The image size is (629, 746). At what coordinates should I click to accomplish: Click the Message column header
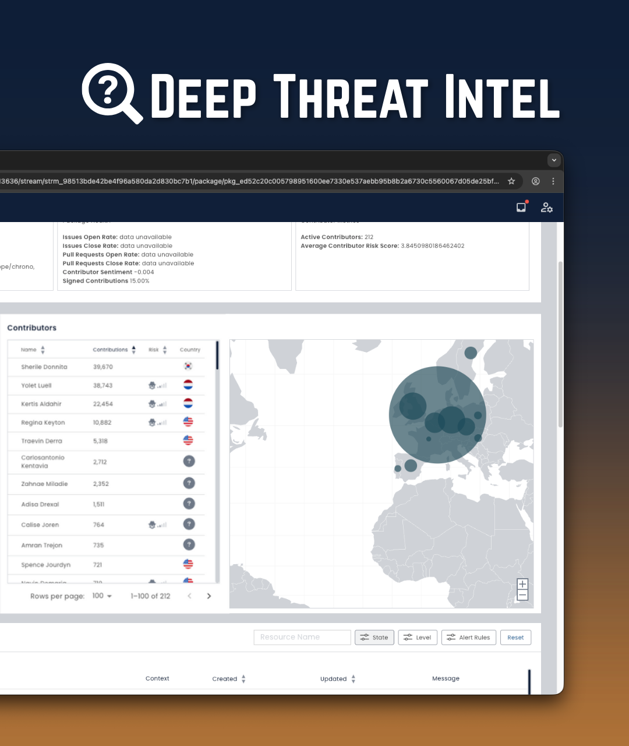(x=446, y=678)
